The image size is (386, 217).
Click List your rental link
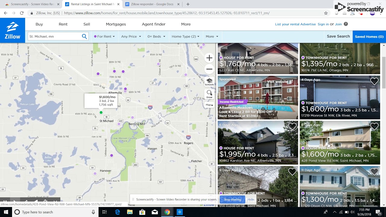pyautogui.click(x=286, y=24)
